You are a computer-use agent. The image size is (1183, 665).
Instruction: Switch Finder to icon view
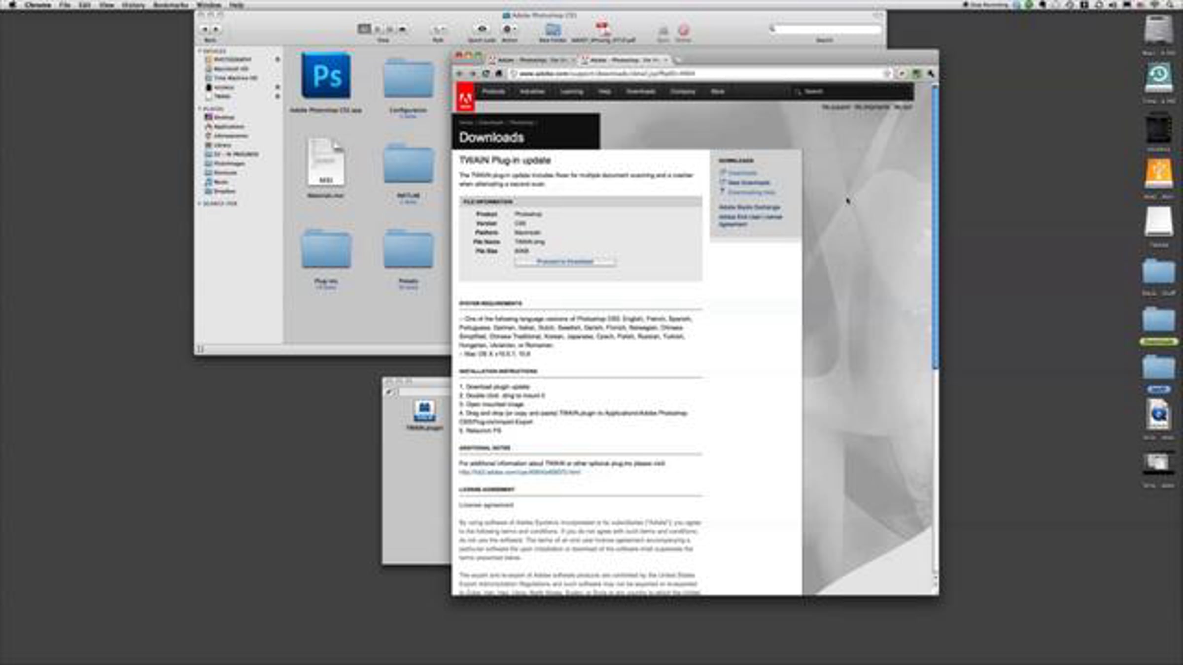[364, 29]
